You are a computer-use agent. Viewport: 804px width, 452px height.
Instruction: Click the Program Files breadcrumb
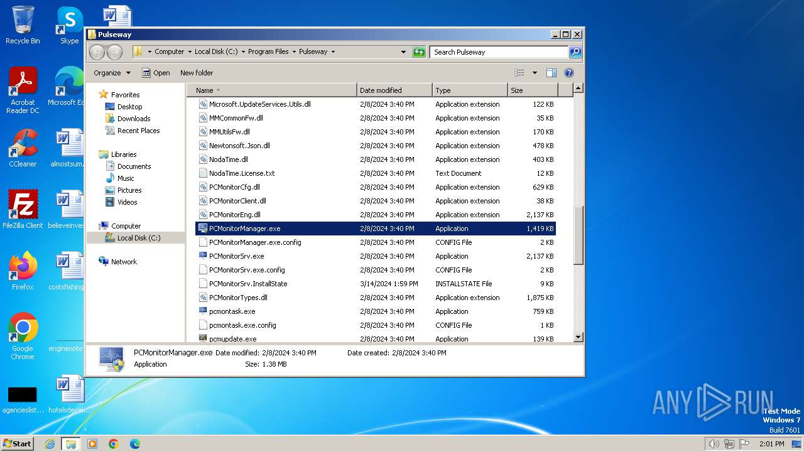click(x=268, y=52)
